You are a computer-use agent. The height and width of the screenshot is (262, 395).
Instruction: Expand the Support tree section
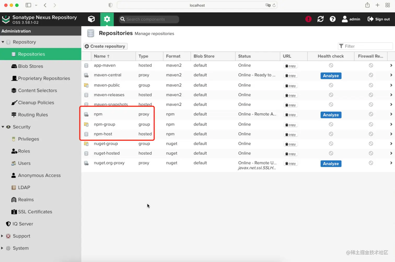point(2,236)
